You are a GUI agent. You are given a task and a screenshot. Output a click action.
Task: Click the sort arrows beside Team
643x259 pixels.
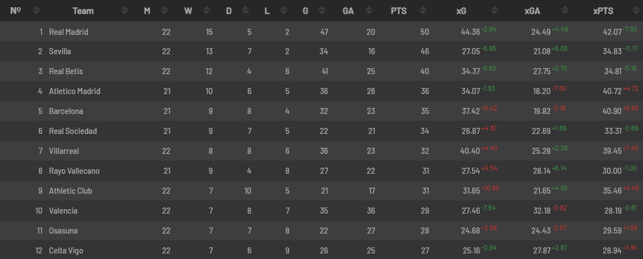(125, 11)
